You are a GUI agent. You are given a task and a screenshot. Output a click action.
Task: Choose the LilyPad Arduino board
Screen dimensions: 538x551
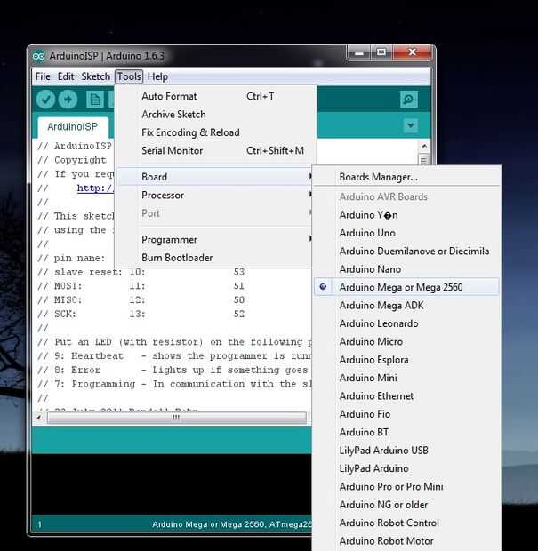coord(406,468)
